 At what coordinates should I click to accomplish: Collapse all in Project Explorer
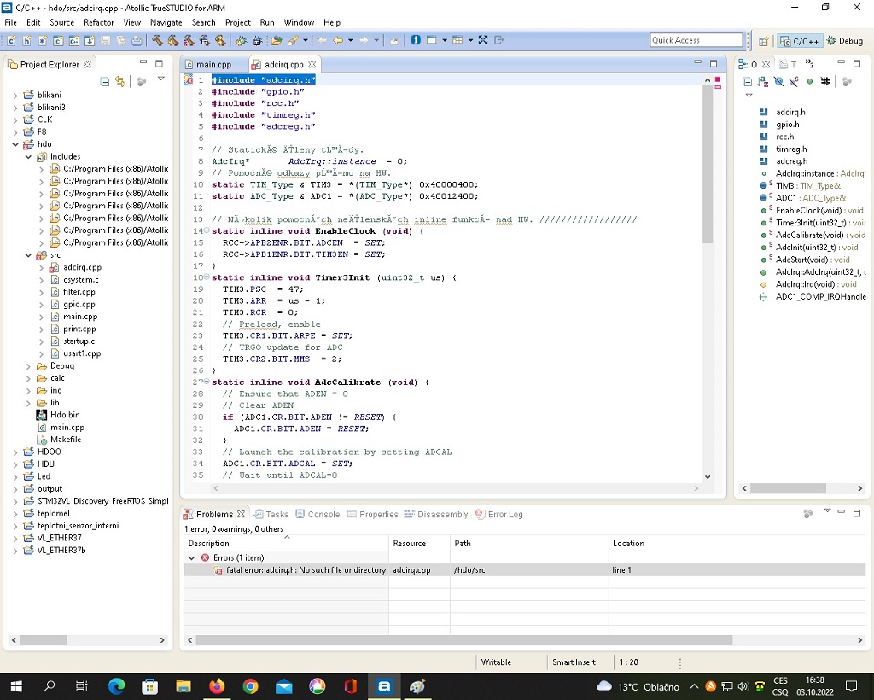click(105, 82)
